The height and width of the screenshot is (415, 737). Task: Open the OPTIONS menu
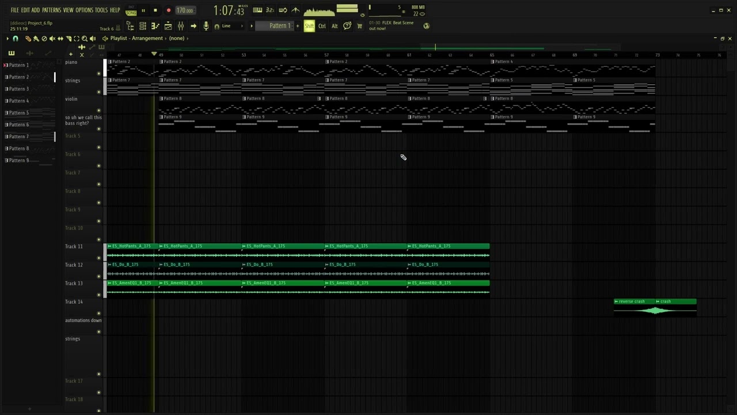pos(84,10)
